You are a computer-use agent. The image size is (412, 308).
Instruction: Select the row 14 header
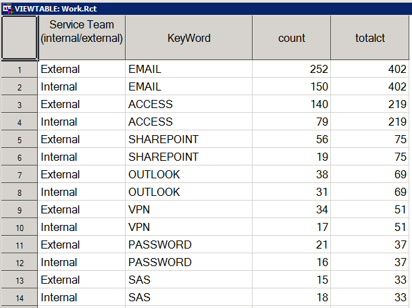pyautogui.click(x=19, y=298)
